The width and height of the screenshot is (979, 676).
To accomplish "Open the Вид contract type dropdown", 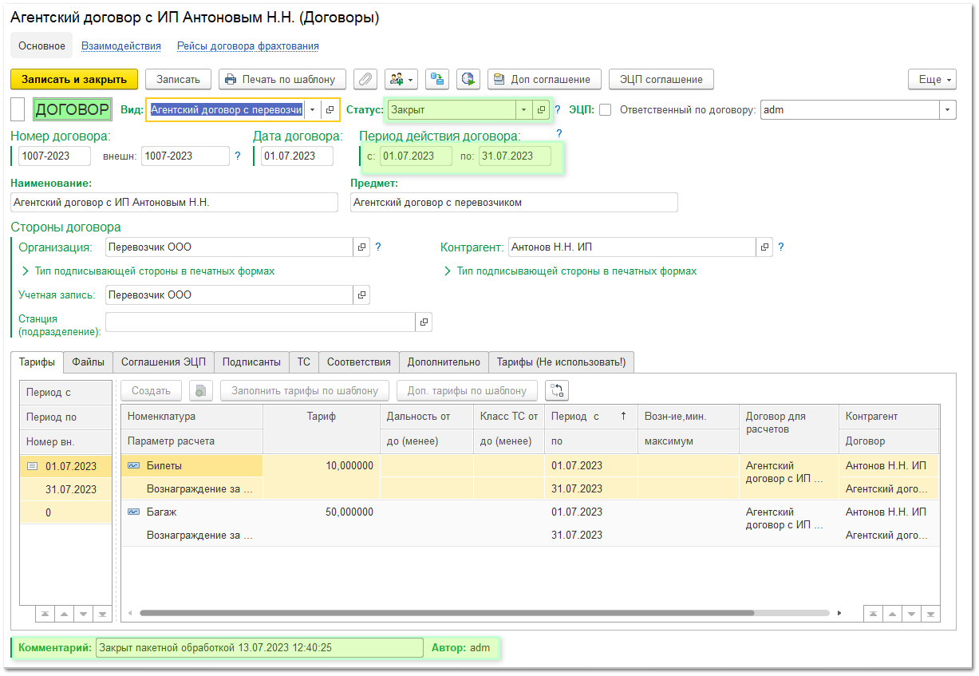I will pyautogui.click(x=312, y=110).
